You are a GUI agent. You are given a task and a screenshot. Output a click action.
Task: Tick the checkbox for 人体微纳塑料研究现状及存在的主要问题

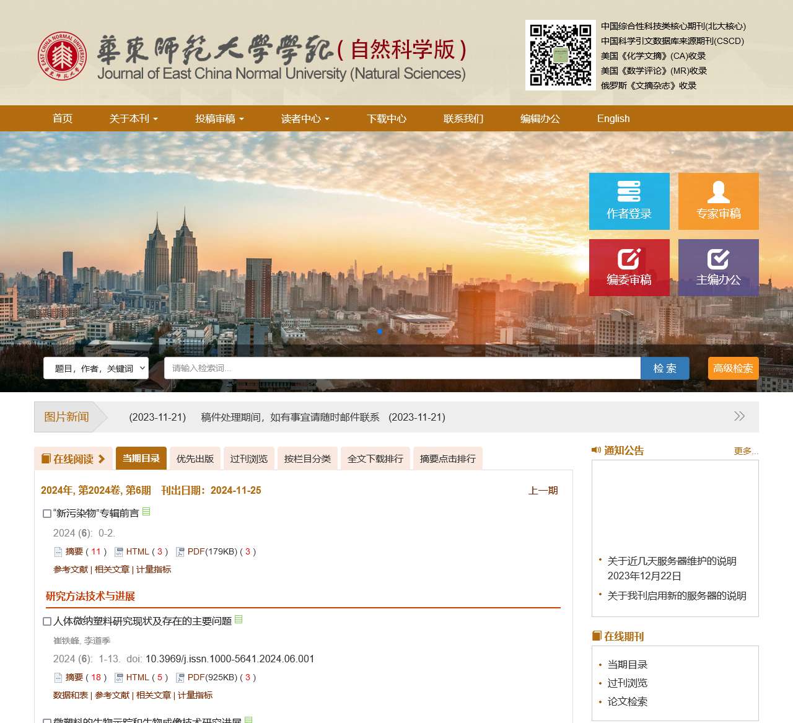pyautogui.click(x=47, y=621)
